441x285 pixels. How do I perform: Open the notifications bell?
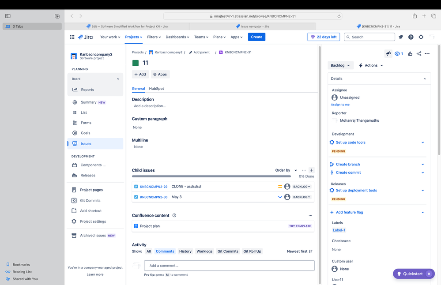400,37
